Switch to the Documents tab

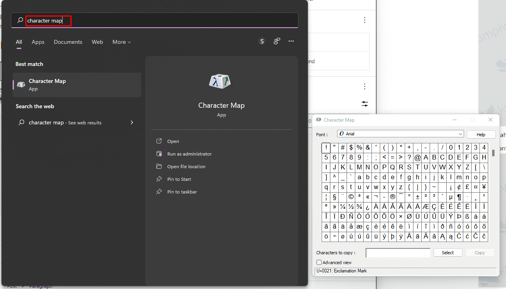click(68, 42)
